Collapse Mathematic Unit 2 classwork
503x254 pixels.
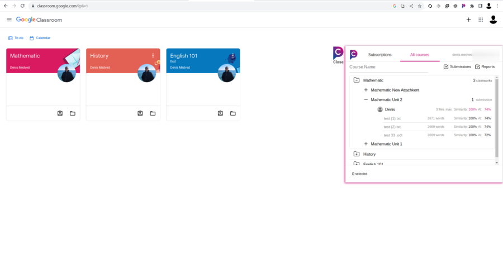(x=366, y=99)
